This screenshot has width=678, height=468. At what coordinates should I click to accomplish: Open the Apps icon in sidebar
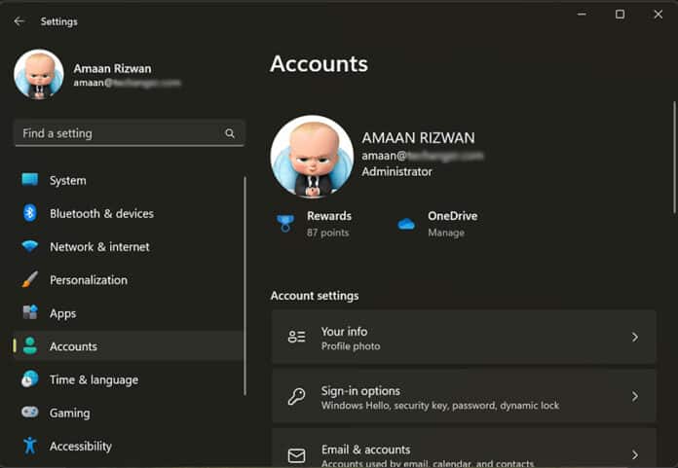30,313
